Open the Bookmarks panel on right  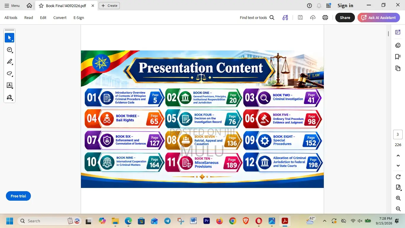pyautogui.click(x=398, y=57)
